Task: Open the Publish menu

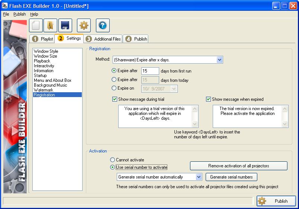Action: pos(20,14)
